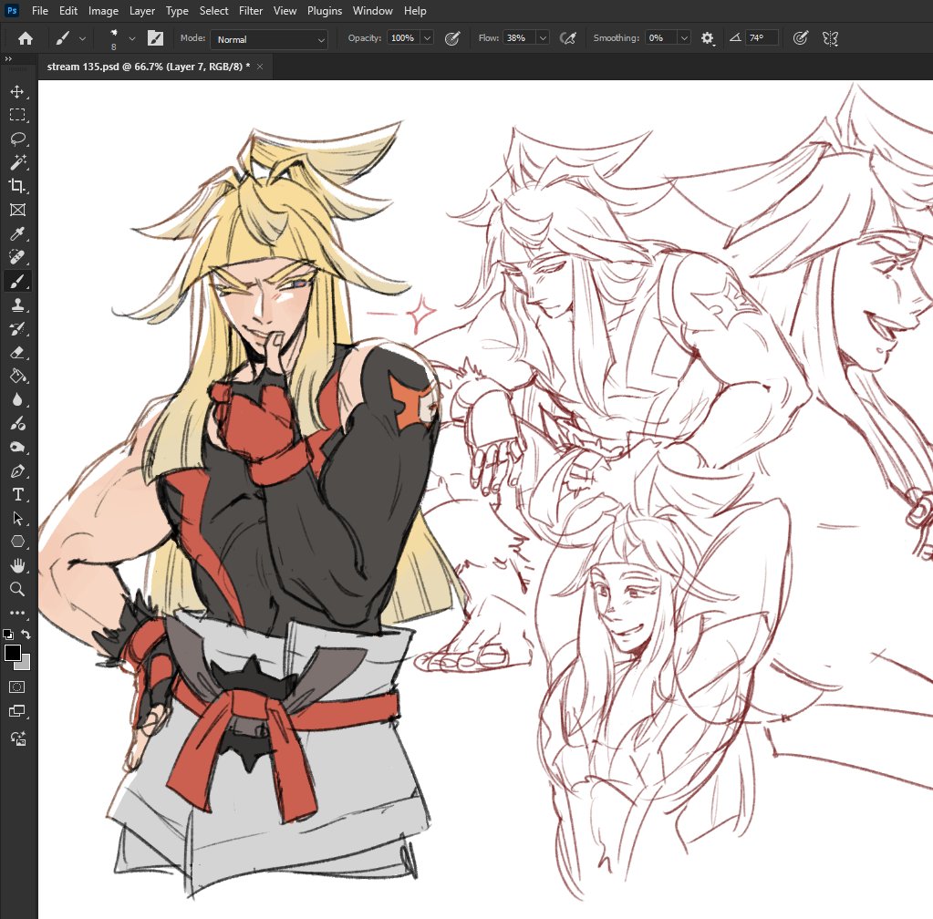The height and width of the screenshot is (919, 933).
Task: Swap foreground and background colors
Action: [26, 634]
